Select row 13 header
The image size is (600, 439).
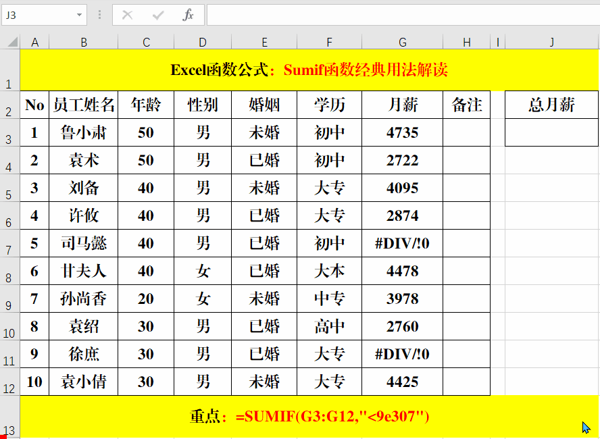[x=9, y=417]
